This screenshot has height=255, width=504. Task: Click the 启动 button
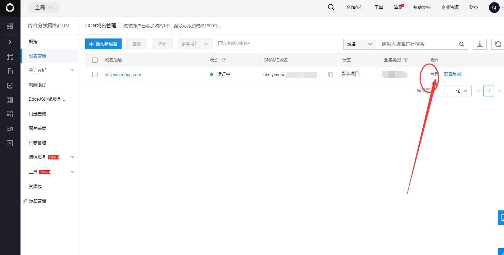pyautogui.click(x=137, y=44)
